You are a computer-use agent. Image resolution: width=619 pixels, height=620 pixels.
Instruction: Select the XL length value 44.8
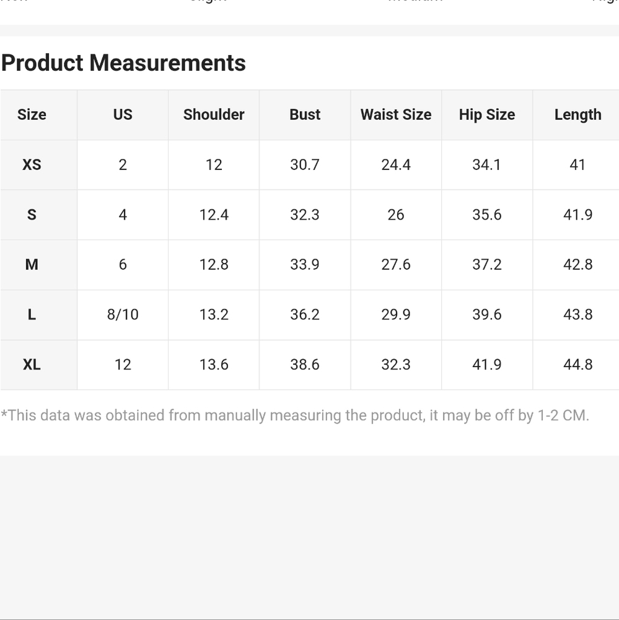click(578, 365)
